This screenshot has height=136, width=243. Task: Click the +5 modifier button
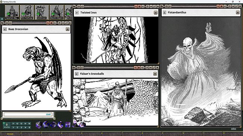coord(29,124)
